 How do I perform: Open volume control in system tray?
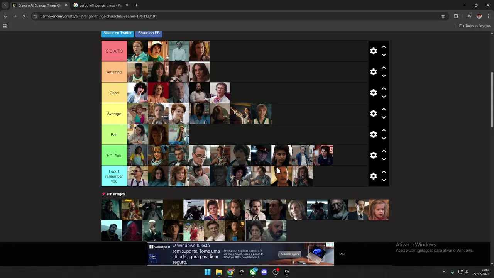[466, 272]
